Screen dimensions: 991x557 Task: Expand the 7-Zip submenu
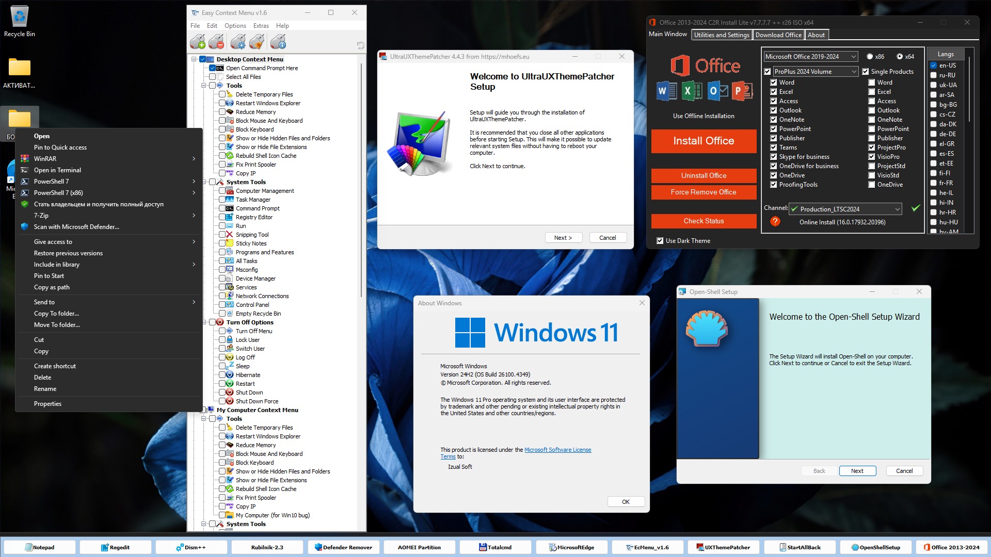click(108, 216)
